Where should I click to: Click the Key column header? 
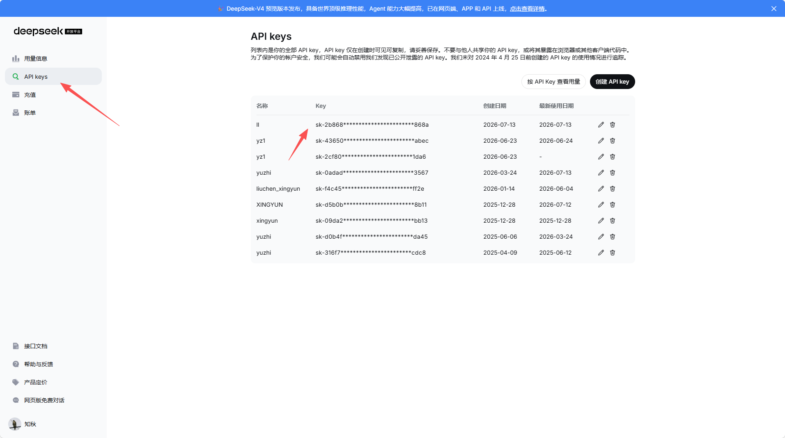click(x=321, y=106)
